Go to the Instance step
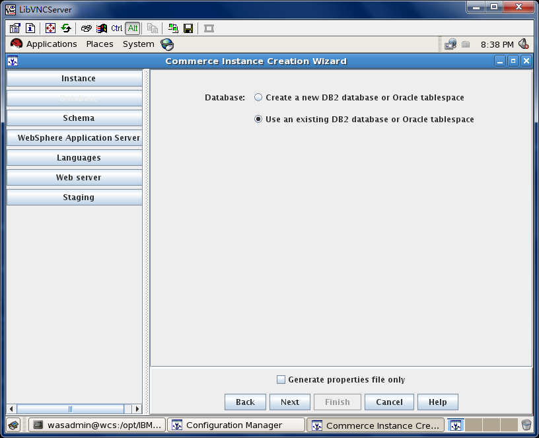 [75, 79]
